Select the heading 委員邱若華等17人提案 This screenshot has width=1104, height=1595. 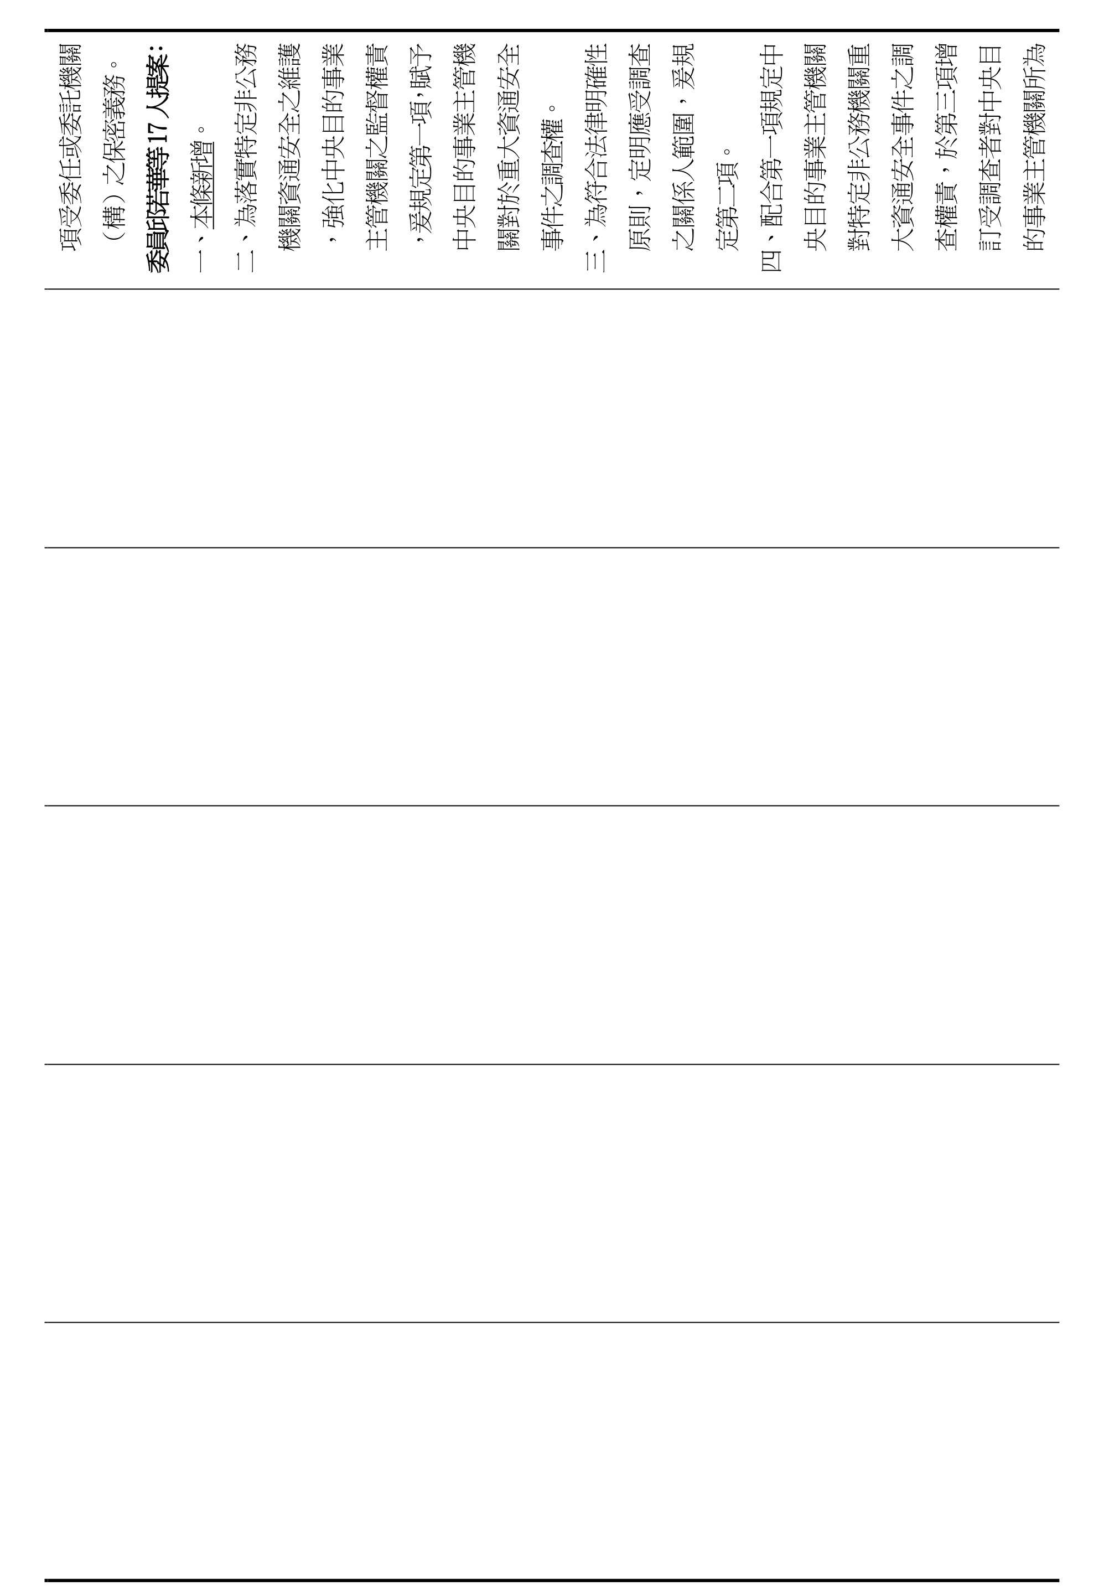coord(158,158)
